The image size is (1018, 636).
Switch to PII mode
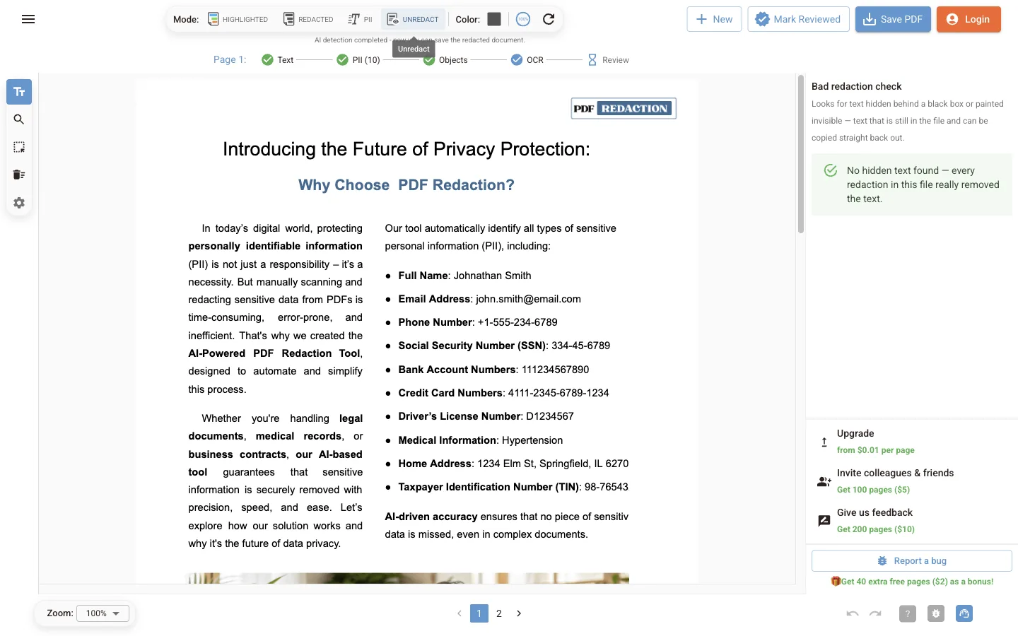tap(361, 19)
